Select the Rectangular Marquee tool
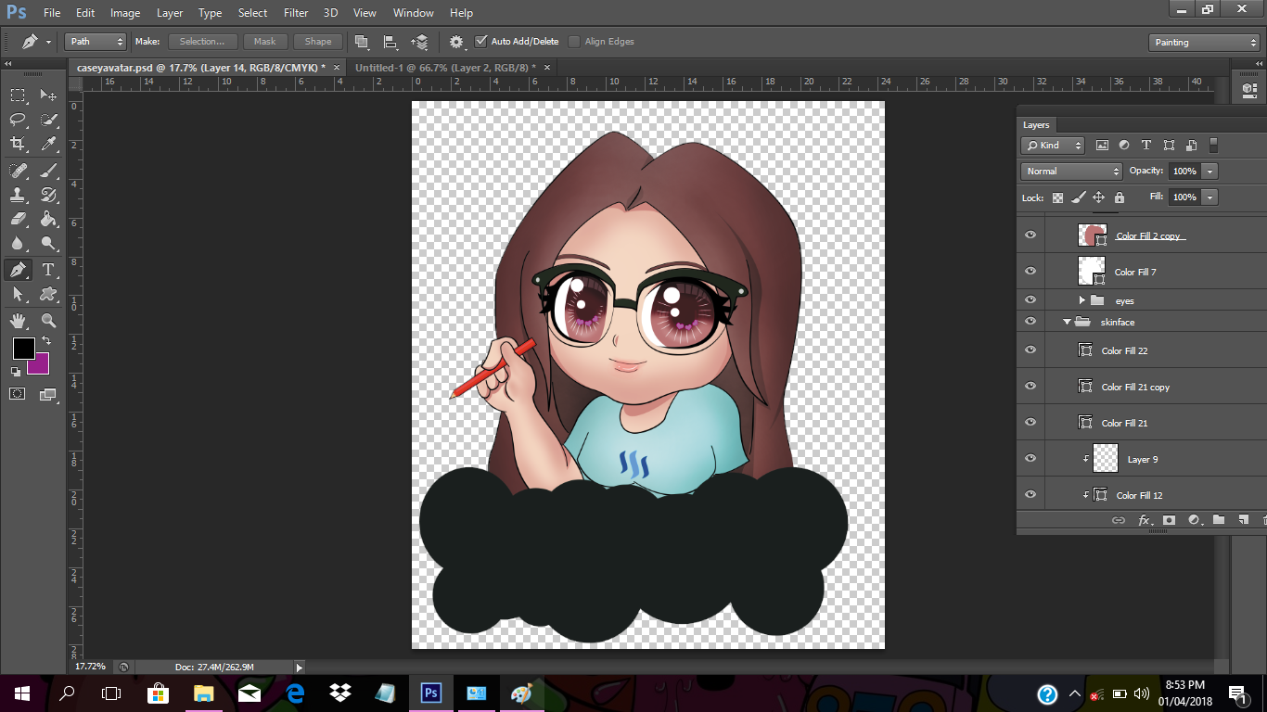Viewport: 1267px width, 712px height. click(18, 95)
